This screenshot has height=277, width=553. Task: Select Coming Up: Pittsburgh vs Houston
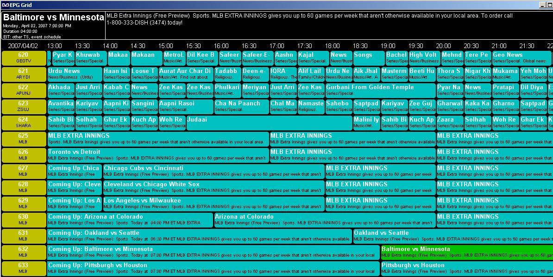pos(214,269)
